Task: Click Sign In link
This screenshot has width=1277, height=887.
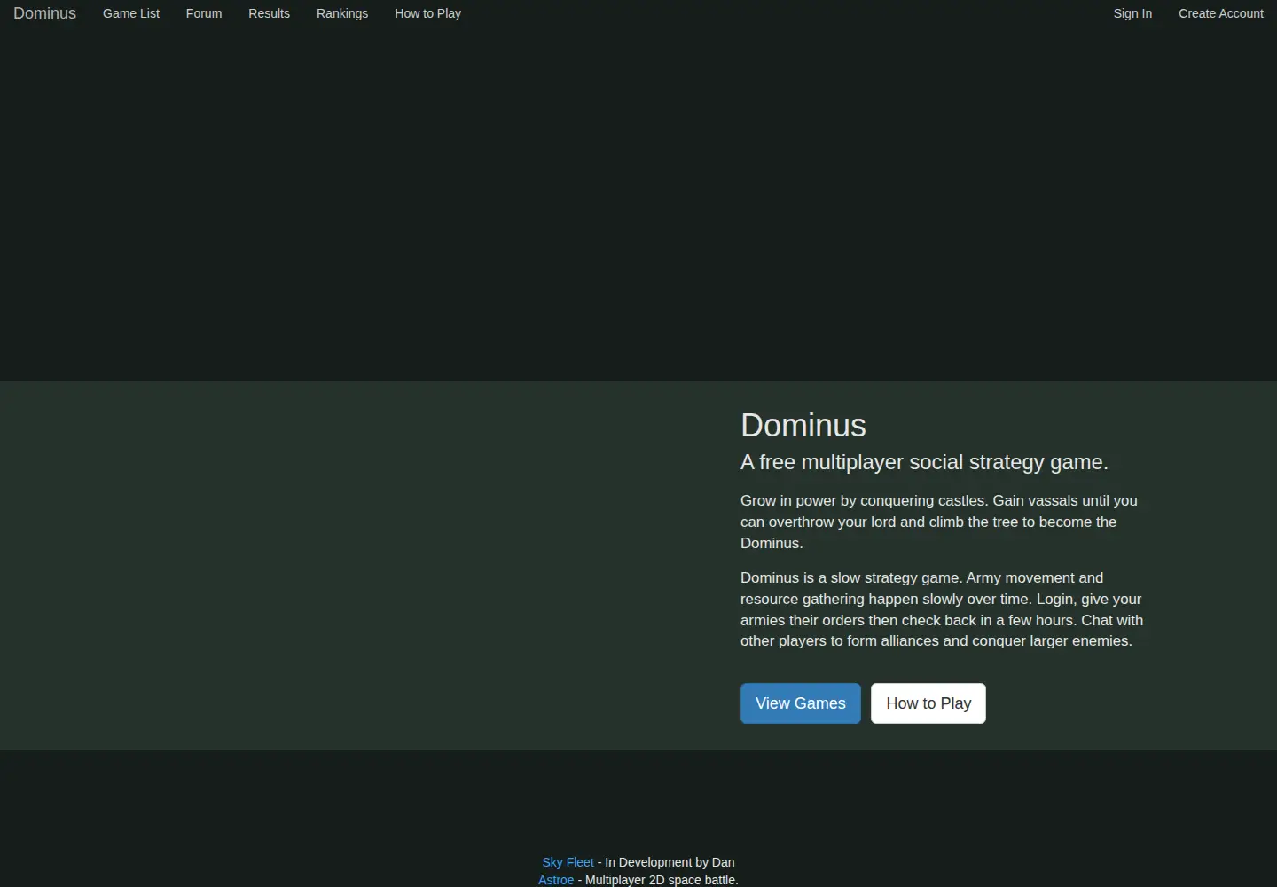Action: (1132, 13)
